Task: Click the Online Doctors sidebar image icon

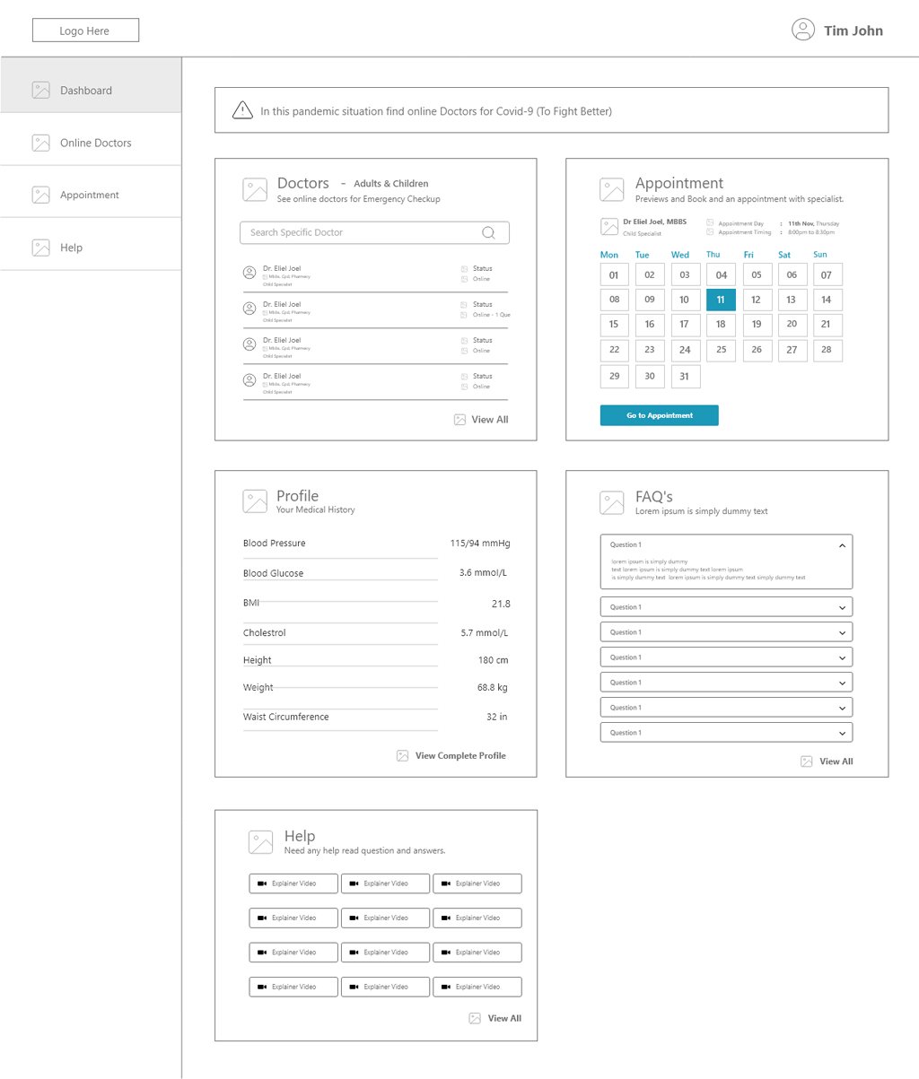Action: (40, 143)
